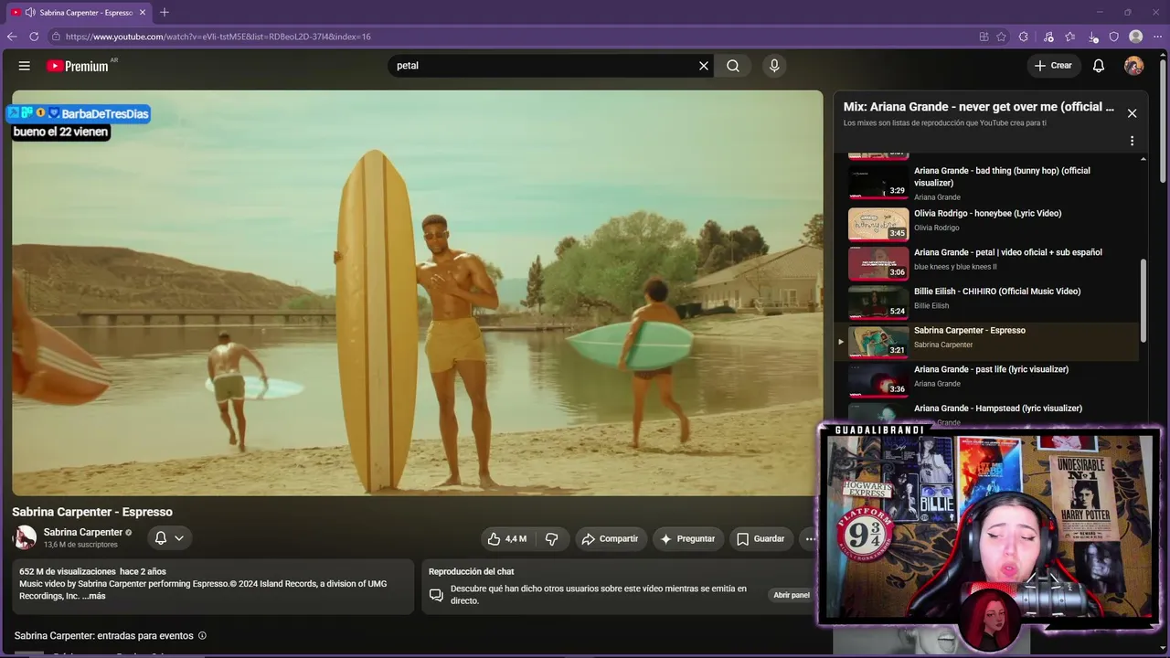
Task: Start voice search with microphone
Action: 774,66
